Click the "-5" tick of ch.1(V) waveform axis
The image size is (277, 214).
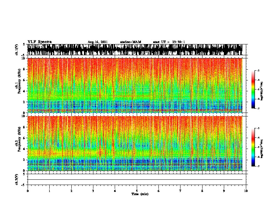[23, 55]
